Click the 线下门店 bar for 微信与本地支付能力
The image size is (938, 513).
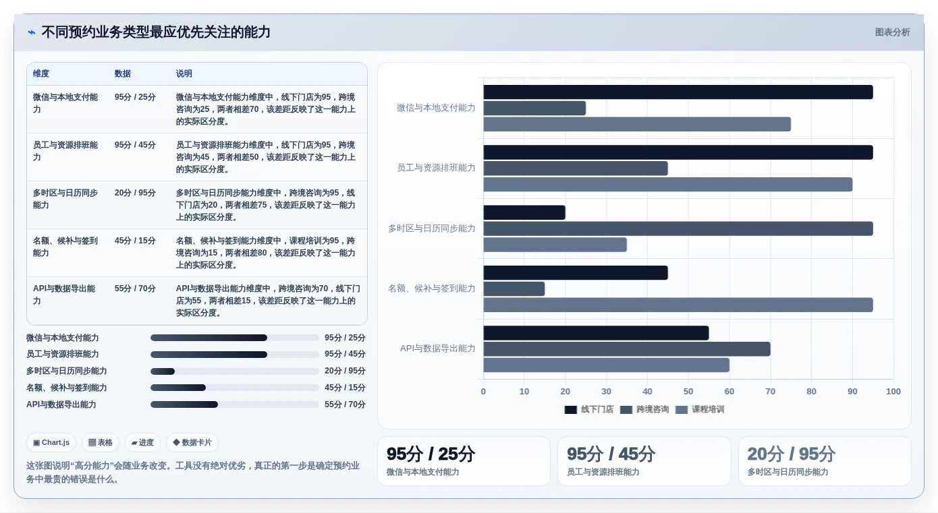(678, 92)
